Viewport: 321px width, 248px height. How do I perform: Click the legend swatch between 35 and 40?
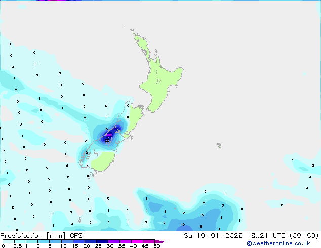[126, 241]
